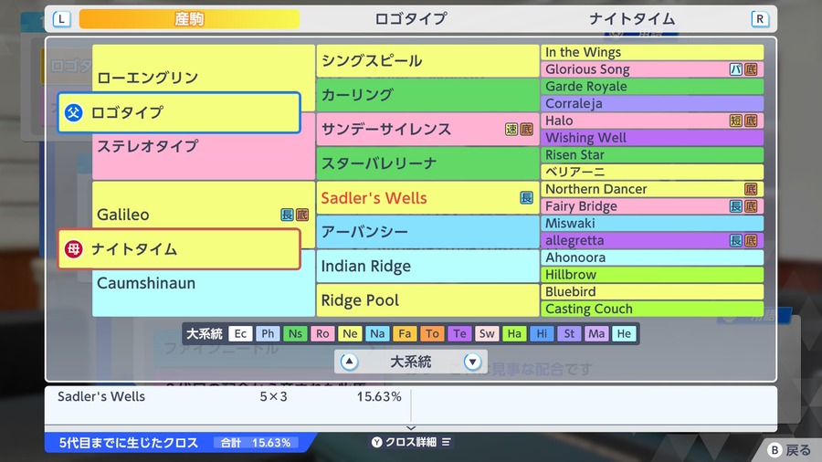
Task: Click the red 母 dam icon
Action: 73,249
